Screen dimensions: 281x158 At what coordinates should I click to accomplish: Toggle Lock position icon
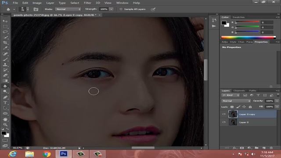[x=244, y=107]
